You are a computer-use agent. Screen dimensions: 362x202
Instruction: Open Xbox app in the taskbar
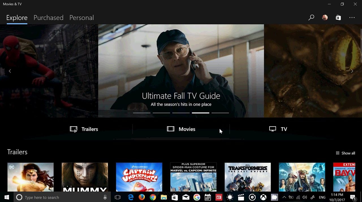tap(263, 197)
